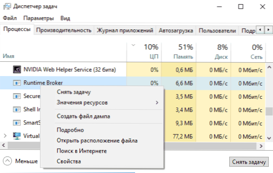Click the 3,4 МБ memory value

pyautogui.click(x=184, y=110)
